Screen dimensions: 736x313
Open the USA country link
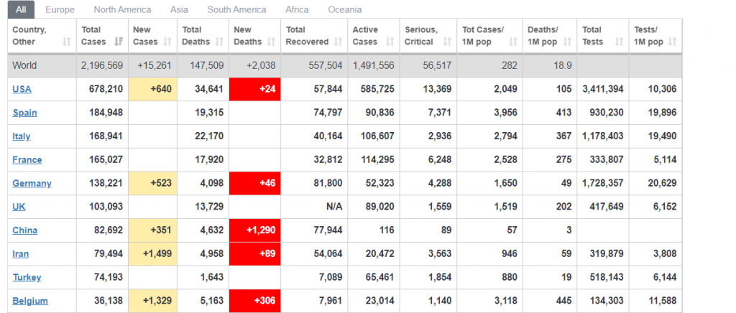pos(22,89)
